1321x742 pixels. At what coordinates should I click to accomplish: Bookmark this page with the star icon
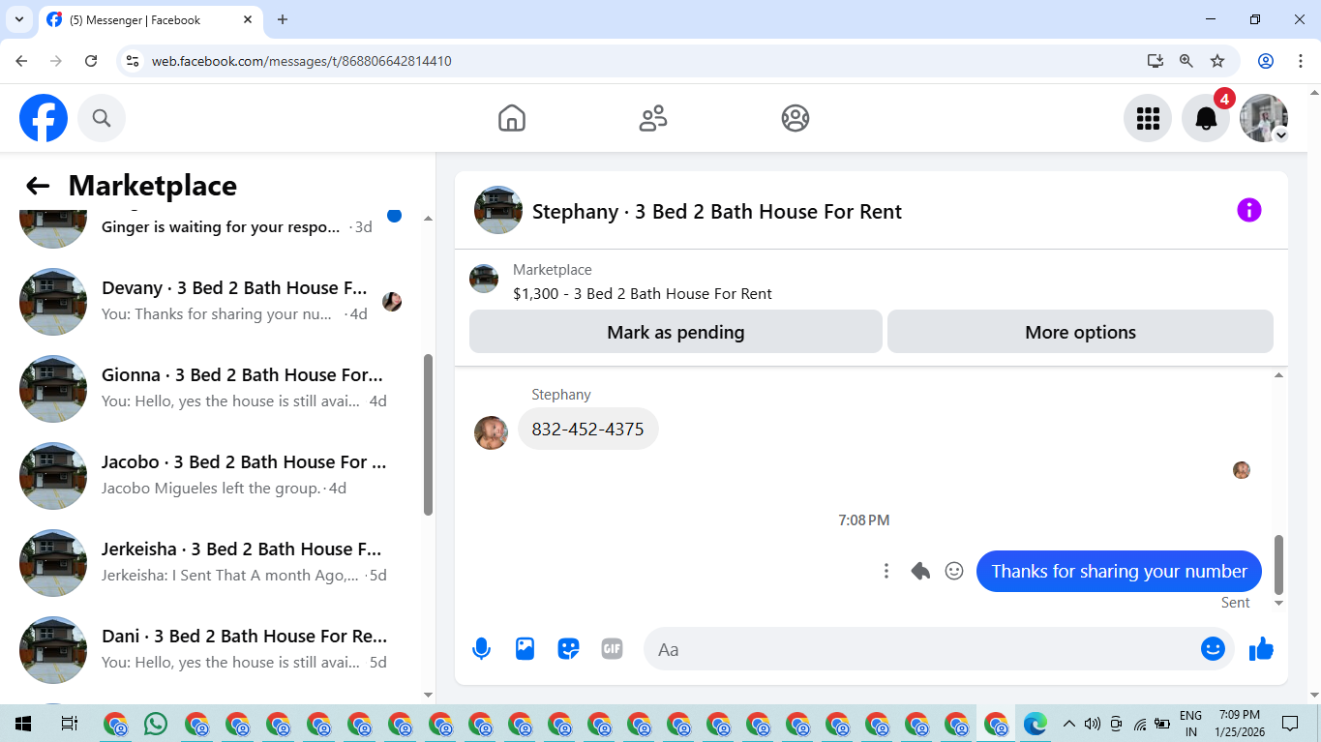pos(1217,61)
